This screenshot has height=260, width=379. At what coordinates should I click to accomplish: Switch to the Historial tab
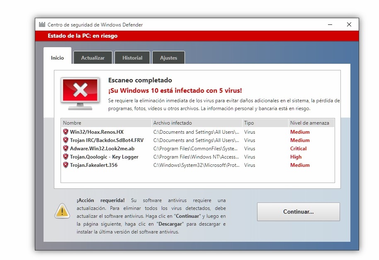pos(132,58)
